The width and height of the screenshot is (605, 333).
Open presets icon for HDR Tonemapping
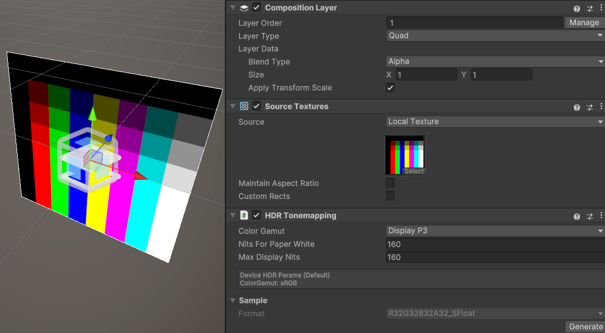(590, 216)
